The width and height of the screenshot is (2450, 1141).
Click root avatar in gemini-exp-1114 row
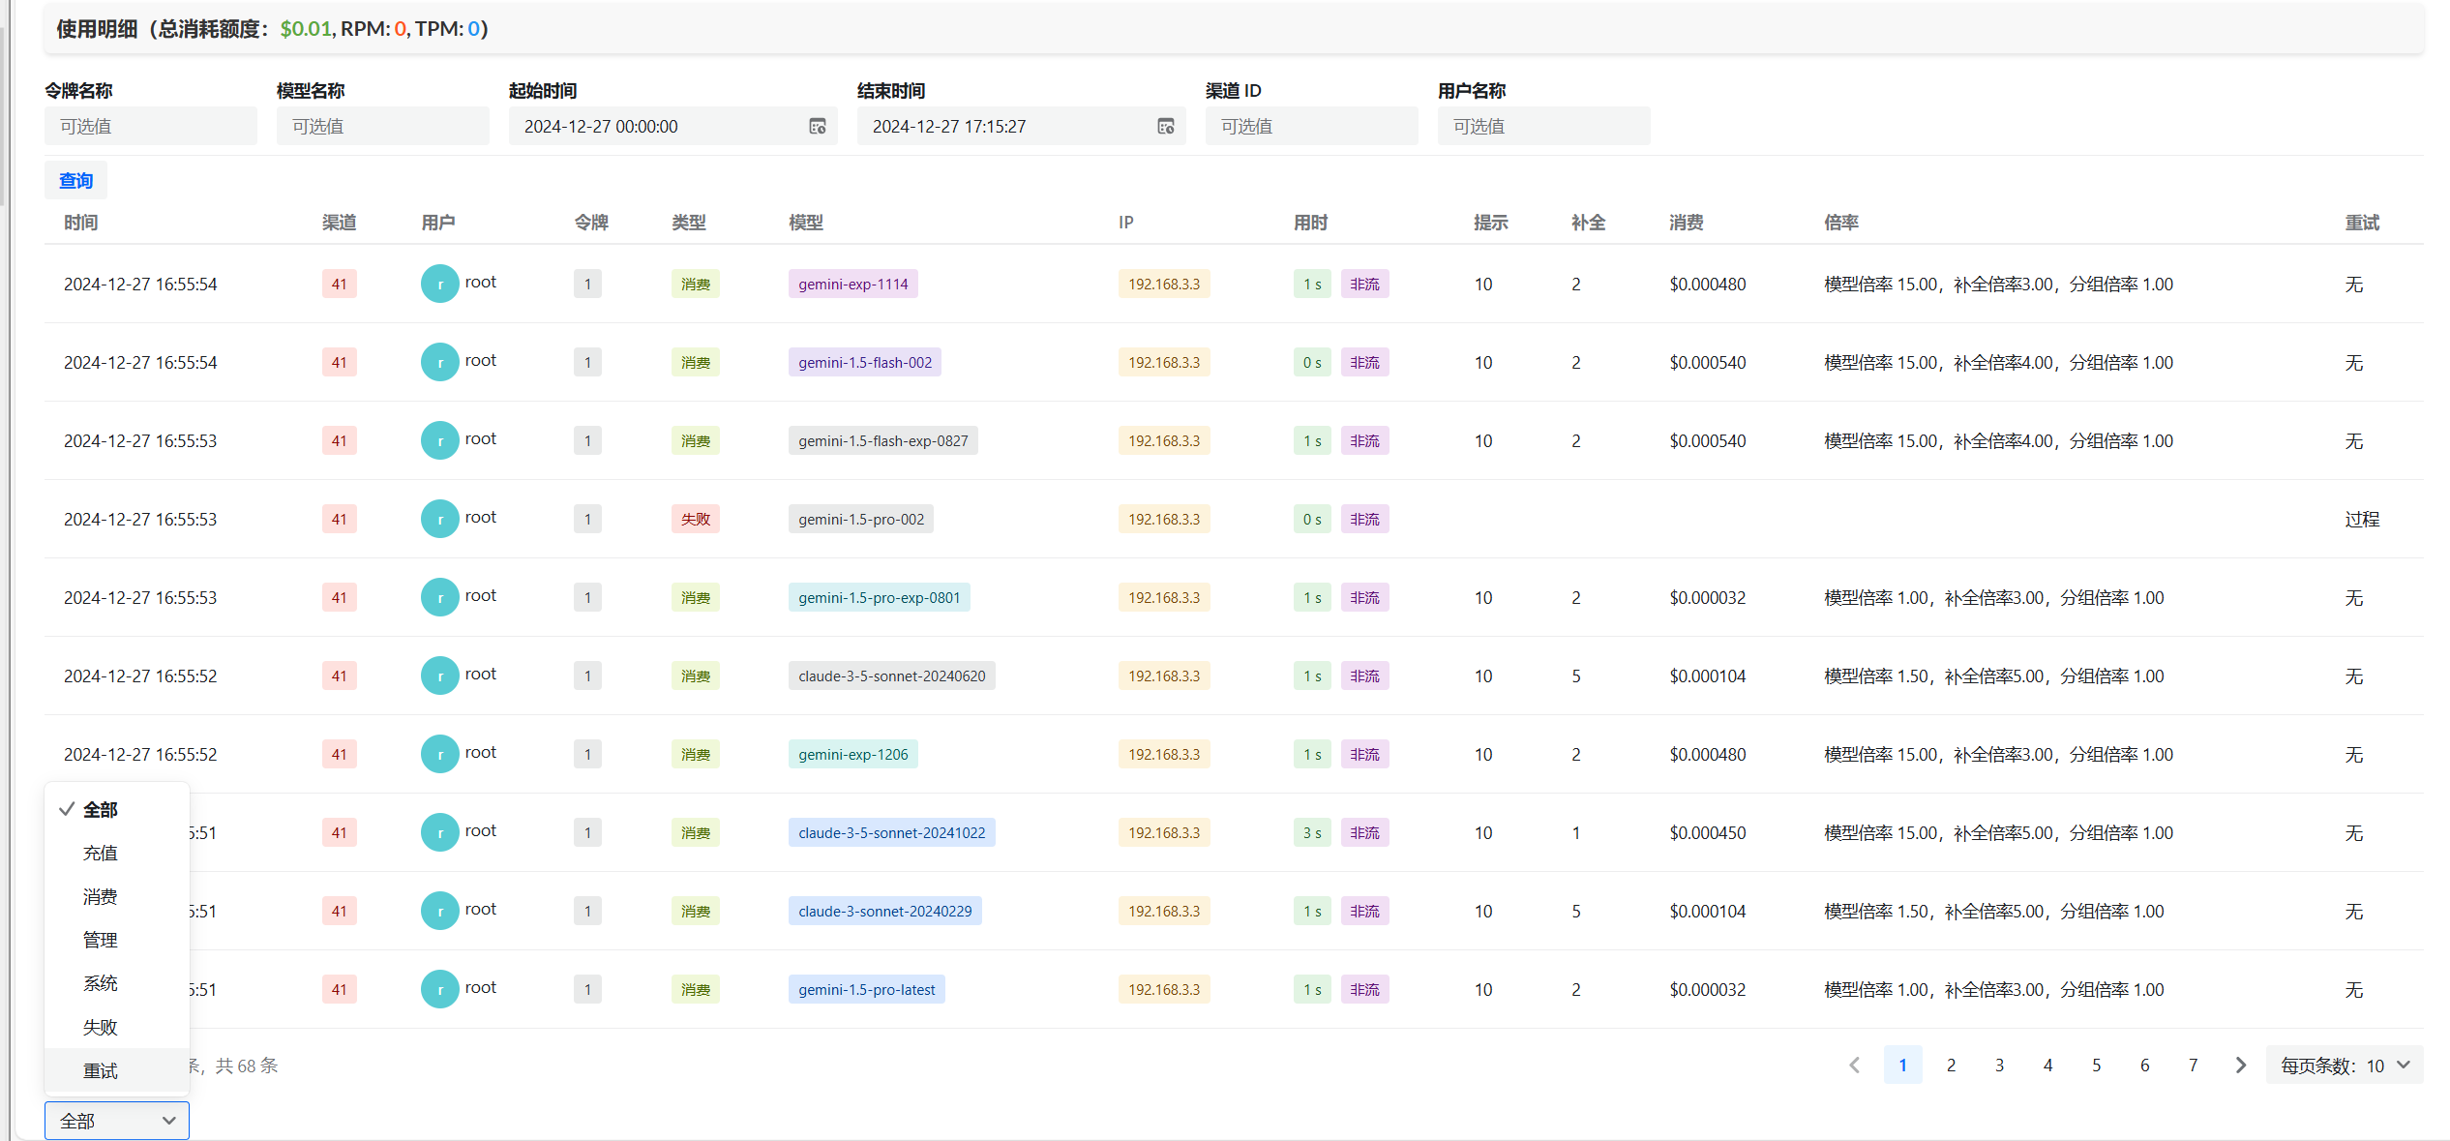(440, 284)
